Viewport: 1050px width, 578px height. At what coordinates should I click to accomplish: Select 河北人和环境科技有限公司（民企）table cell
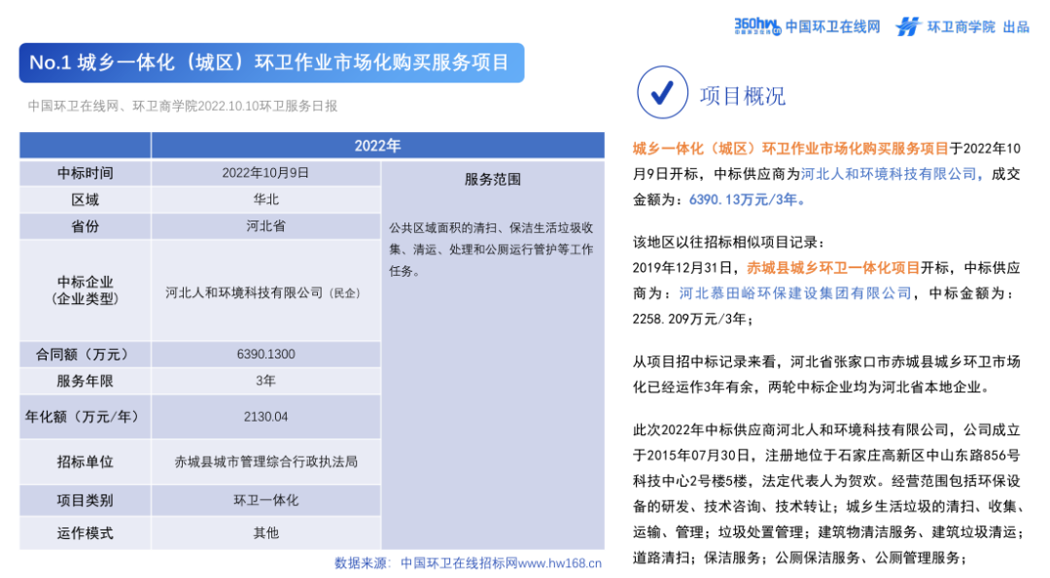point(265,292)
